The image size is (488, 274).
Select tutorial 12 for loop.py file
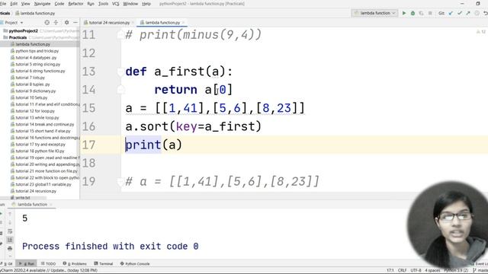pos(35,111)
